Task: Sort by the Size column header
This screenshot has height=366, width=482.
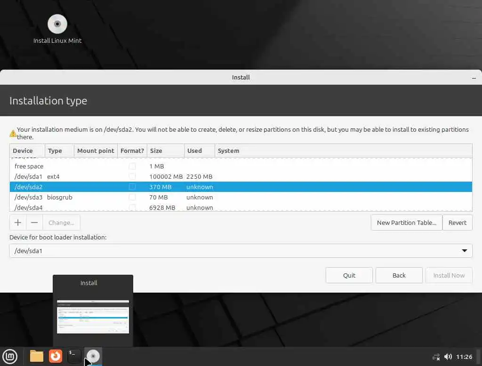Action: point(165,151)
